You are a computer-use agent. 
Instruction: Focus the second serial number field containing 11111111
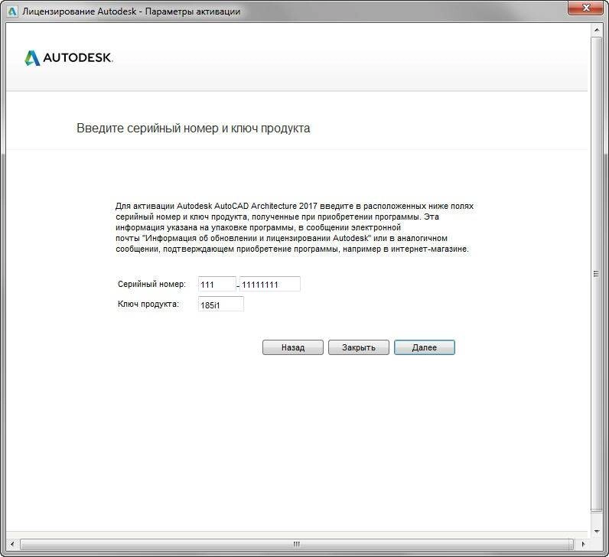[x=269, y=284]
